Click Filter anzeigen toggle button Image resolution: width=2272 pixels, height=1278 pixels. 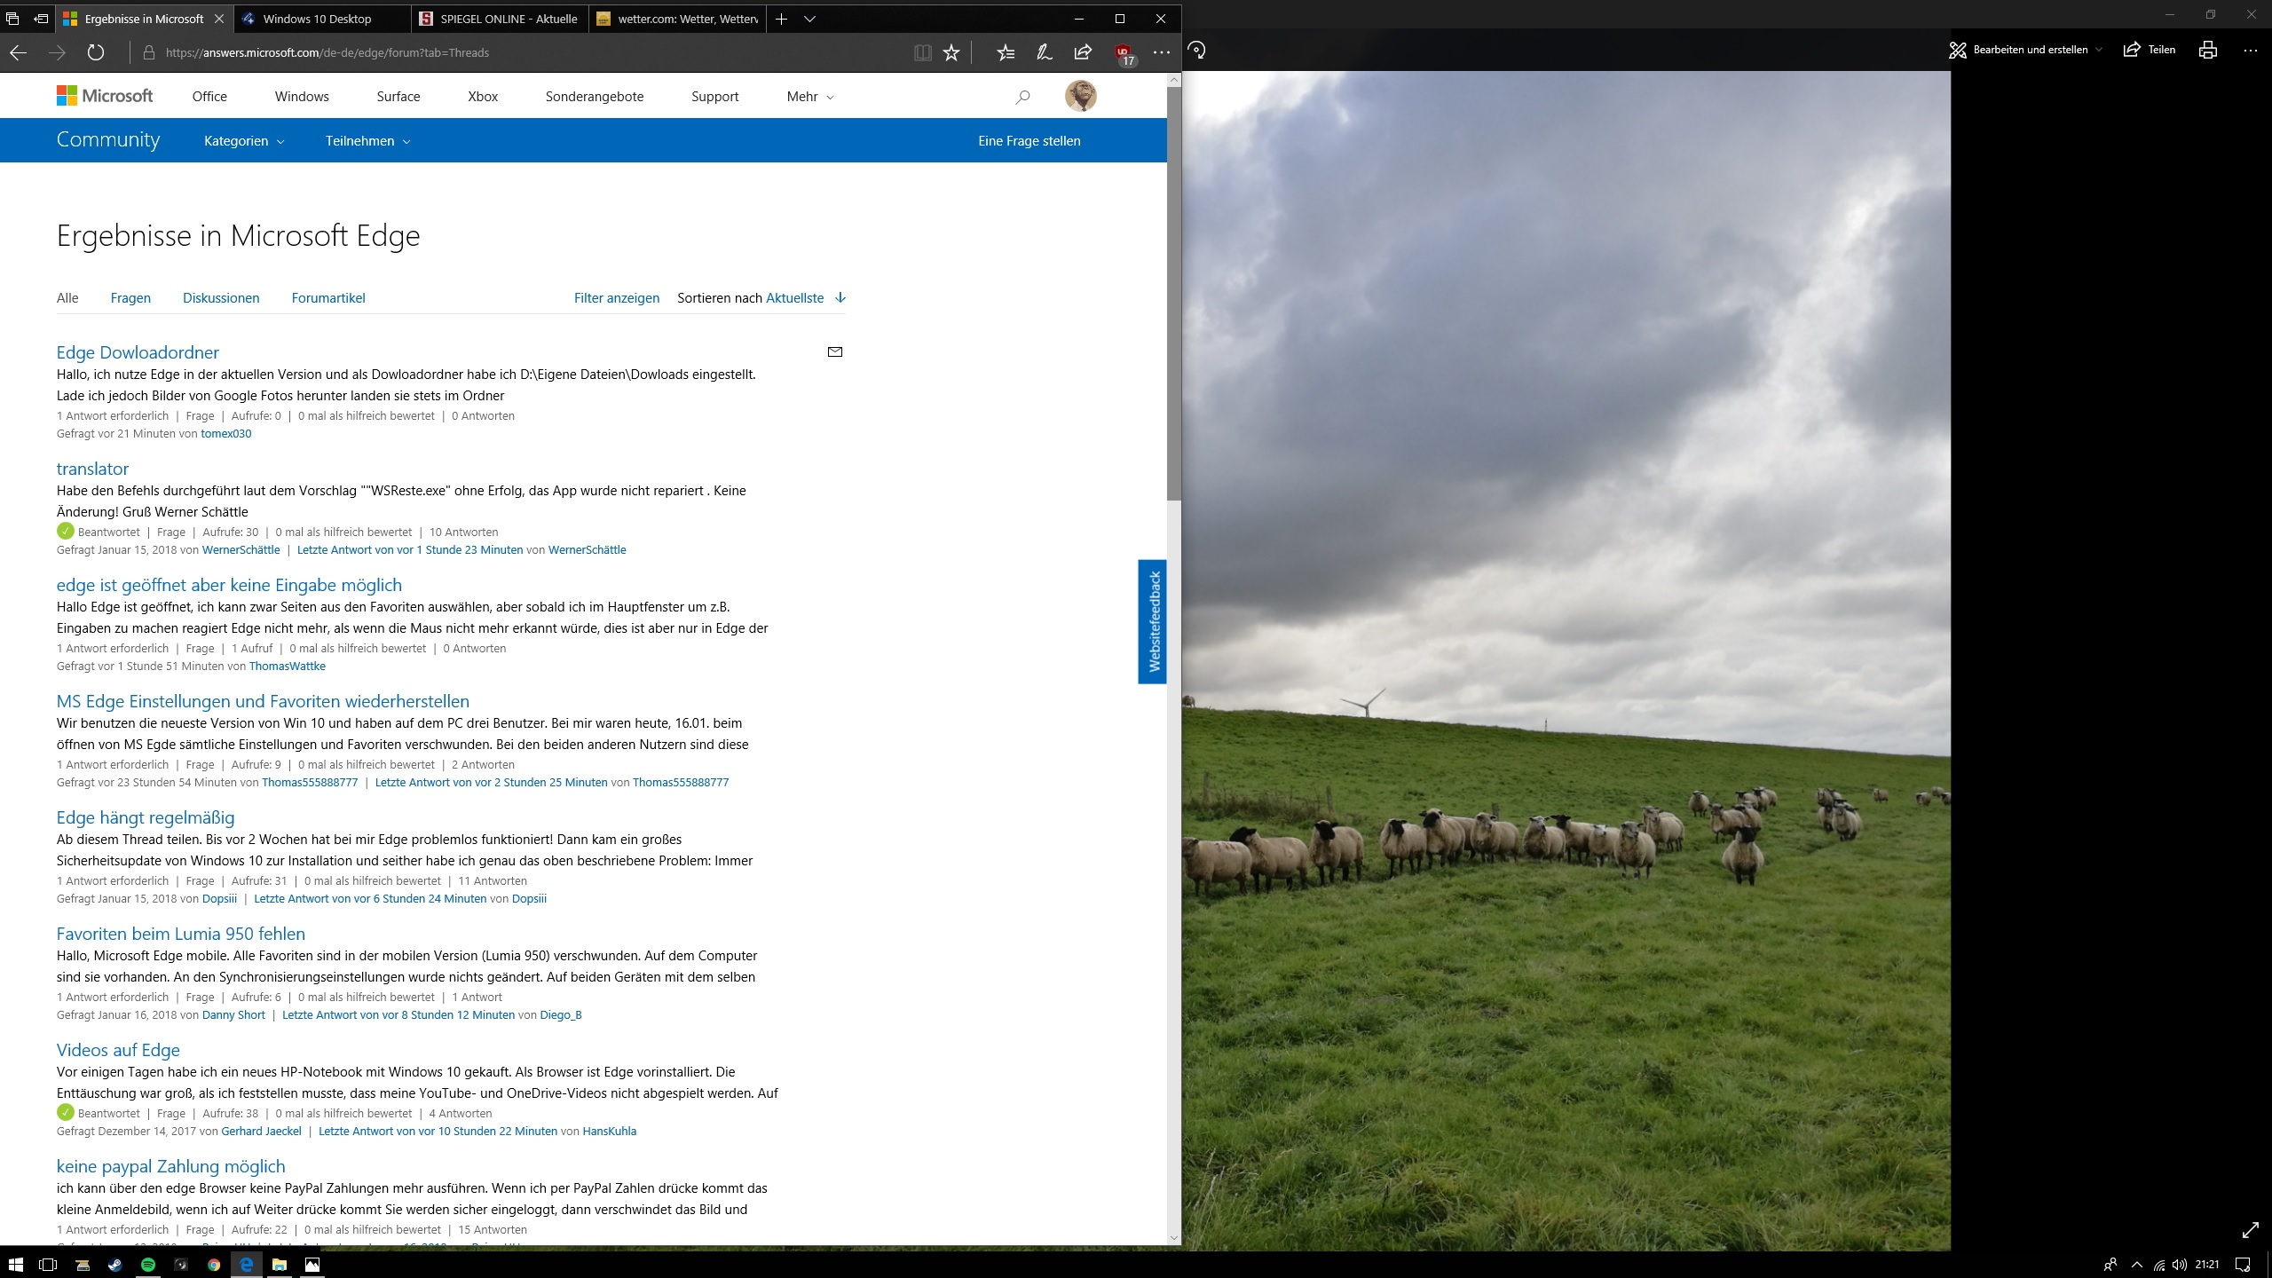[x=617, y=296]
